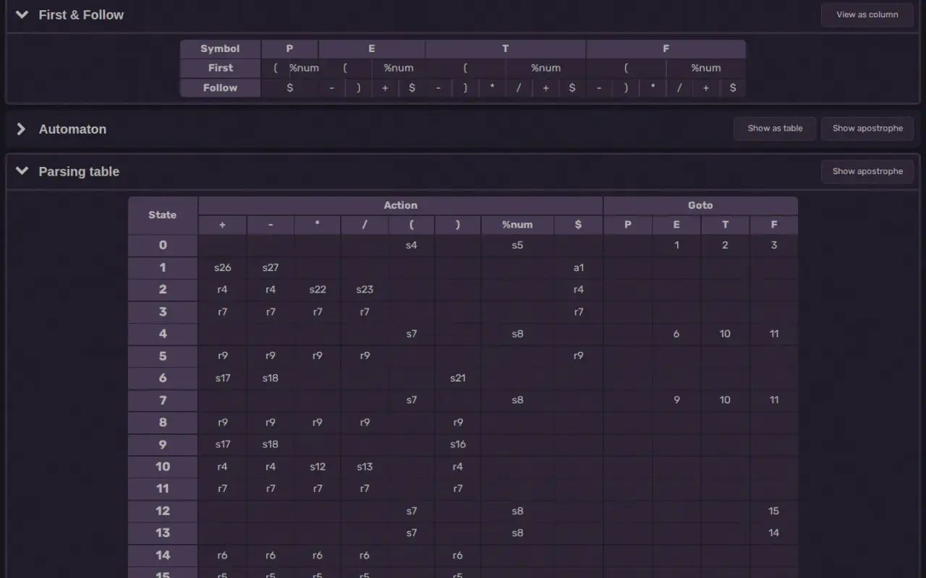Viewport: 926px width, 578px height.
Task: Click the s27 cell
Action: 271,267
